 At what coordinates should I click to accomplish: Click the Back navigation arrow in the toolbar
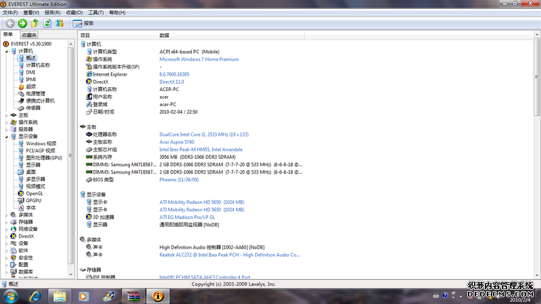10,24
